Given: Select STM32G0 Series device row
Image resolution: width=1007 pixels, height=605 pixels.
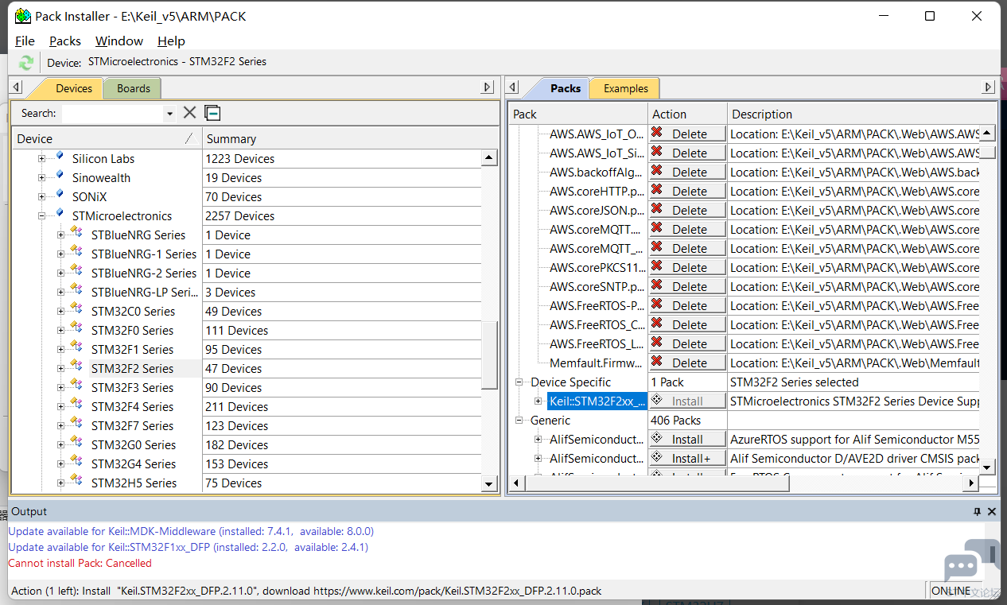Looking at the screenshot, I should (134, 445).
